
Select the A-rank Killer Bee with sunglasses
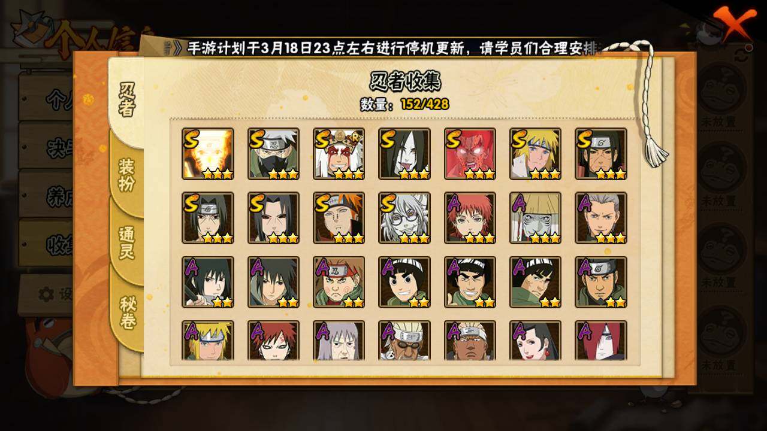coord(404,341)
